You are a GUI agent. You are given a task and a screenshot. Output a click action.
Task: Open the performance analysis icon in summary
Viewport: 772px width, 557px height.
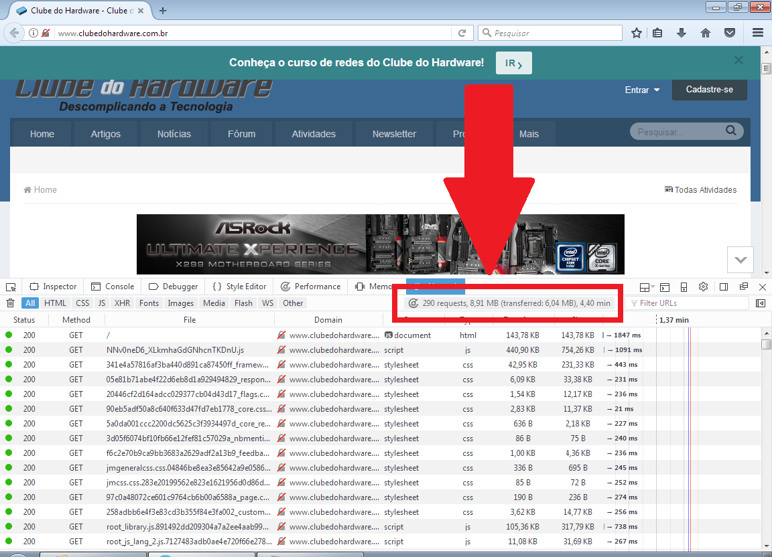pyautogui.click(x=413, y=303)
